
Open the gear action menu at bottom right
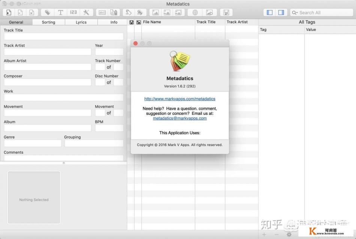pos(289,234)
